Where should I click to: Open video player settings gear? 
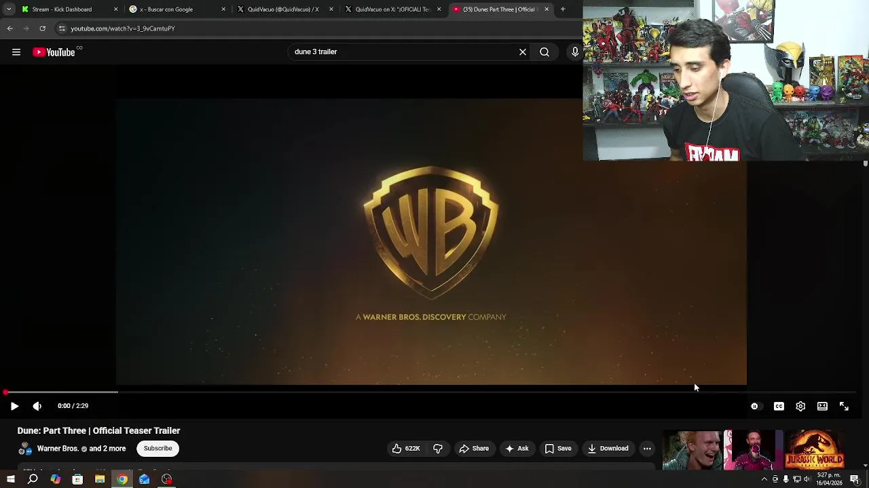800,406
